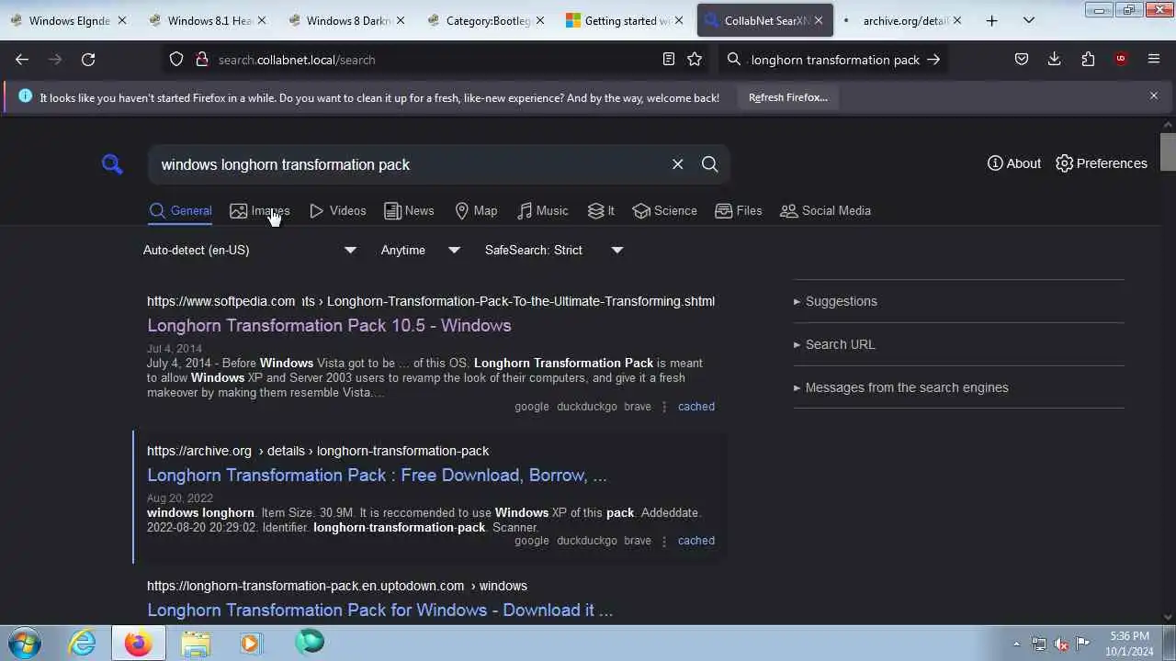
Task: Switch to Music search category
Action: point(543,210)
